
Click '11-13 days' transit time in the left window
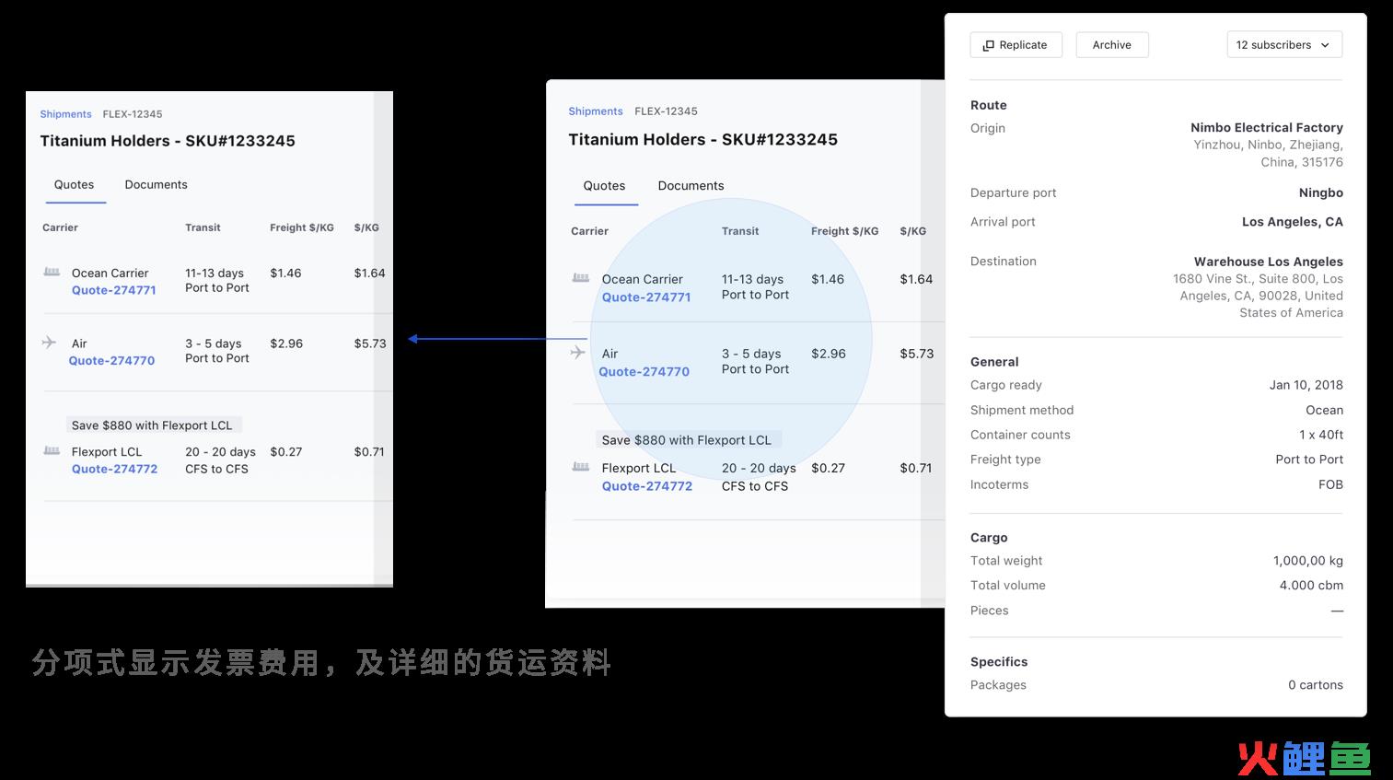click(215, 274)
